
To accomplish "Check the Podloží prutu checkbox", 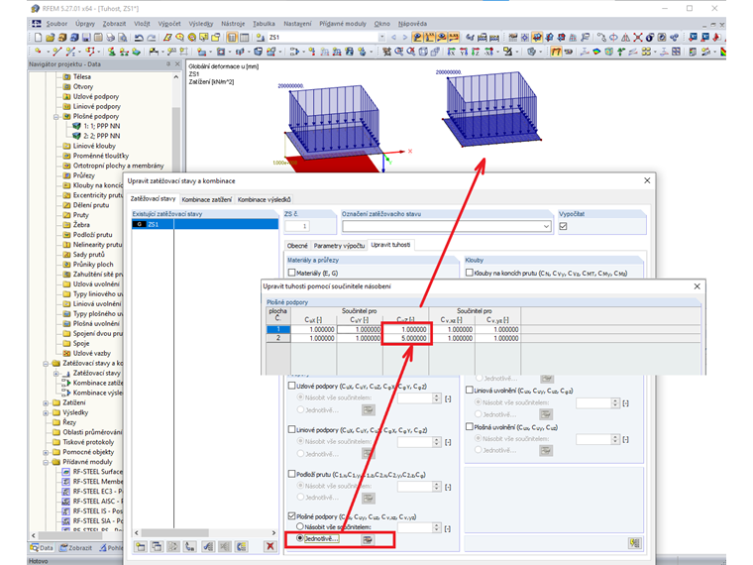I will [291, 474].
